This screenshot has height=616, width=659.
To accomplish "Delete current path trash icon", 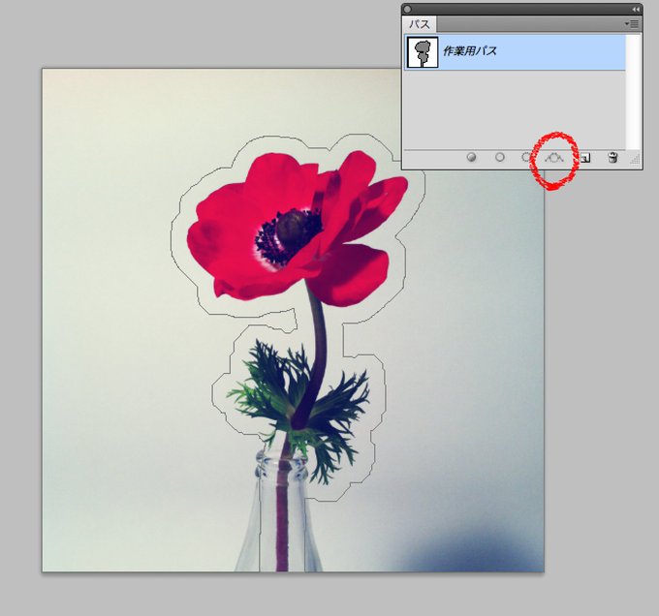I will 613,158.
